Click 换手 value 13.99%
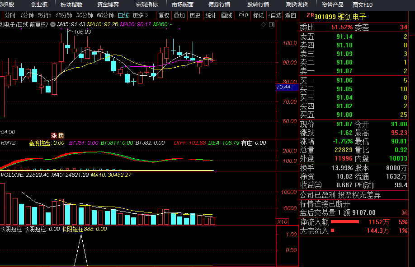Viewport: 415px width, 267px height. 342,168
